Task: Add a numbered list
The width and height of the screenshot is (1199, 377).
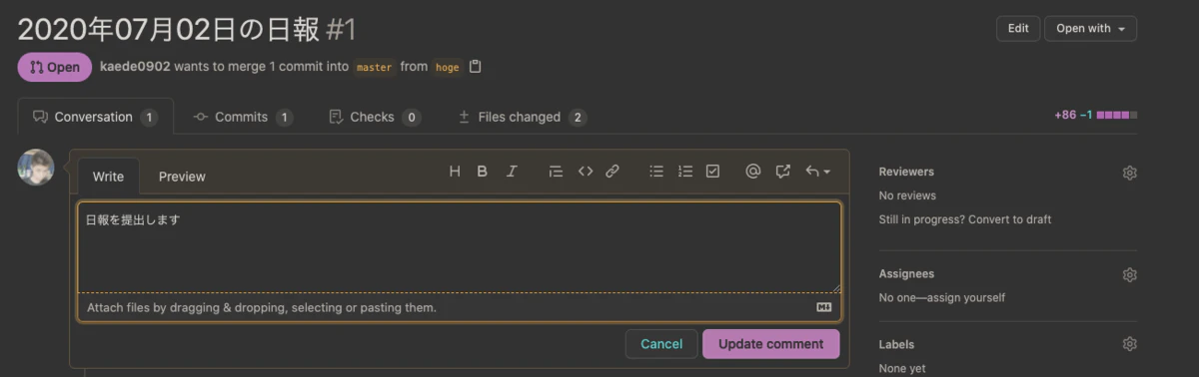Action: click(x=685, y=172)
